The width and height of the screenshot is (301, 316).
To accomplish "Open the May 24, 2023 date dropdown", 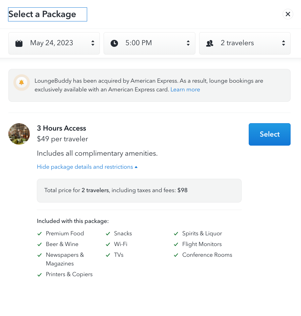I will click(x=54, y=43).
